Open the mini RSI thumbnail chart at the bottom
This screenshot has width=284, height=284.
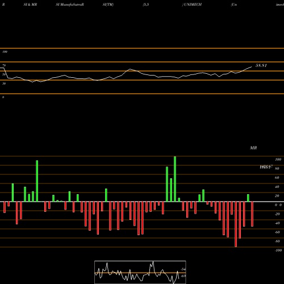coord(140,272)
